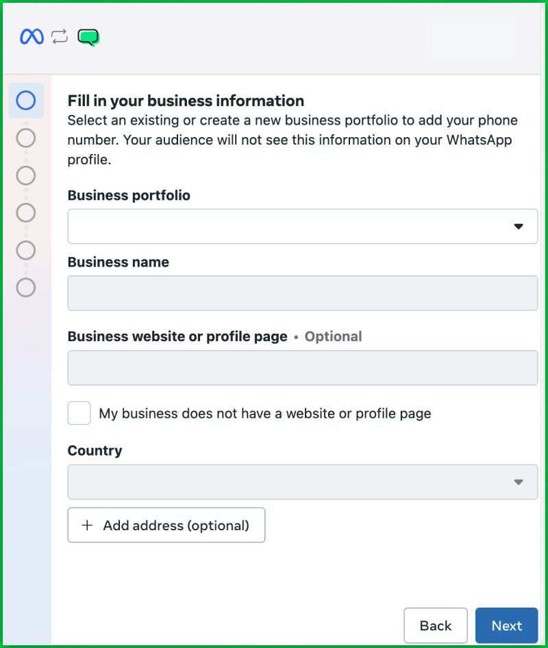Image resolution: width=548 pixels, height=648 pixels.
Task: Click the Back button
Action: coord(436,625)
